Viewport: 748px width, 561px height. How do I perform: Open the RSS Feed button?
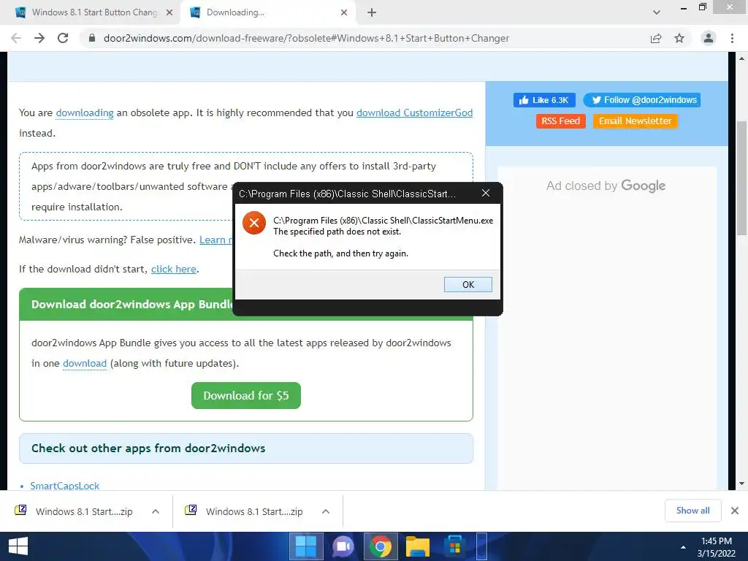560,121
